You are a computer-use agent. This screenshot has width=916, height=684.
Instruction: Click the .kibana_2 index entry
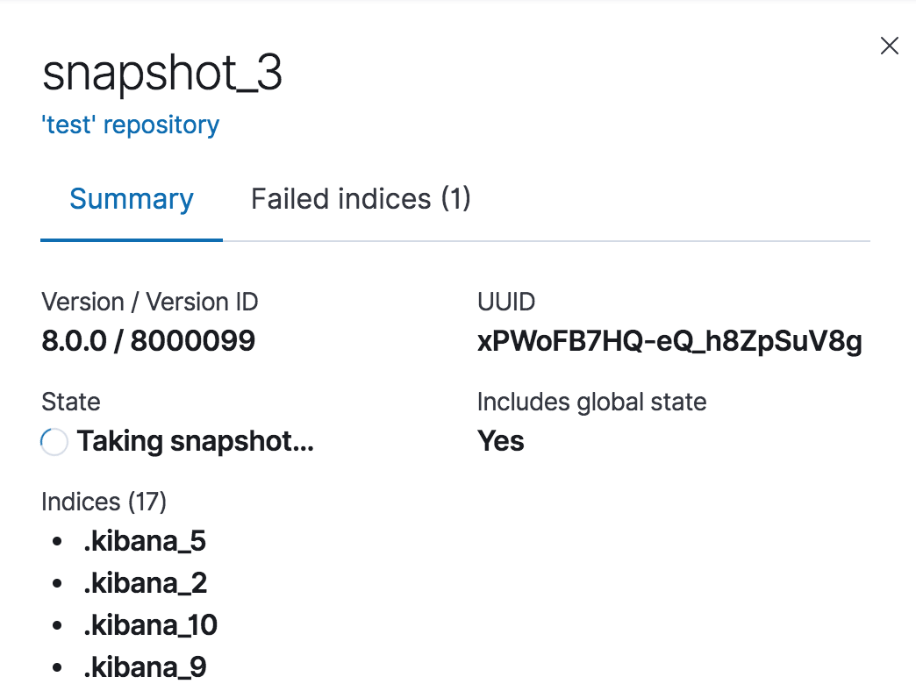pyautogui.click(x=145, y=583)
